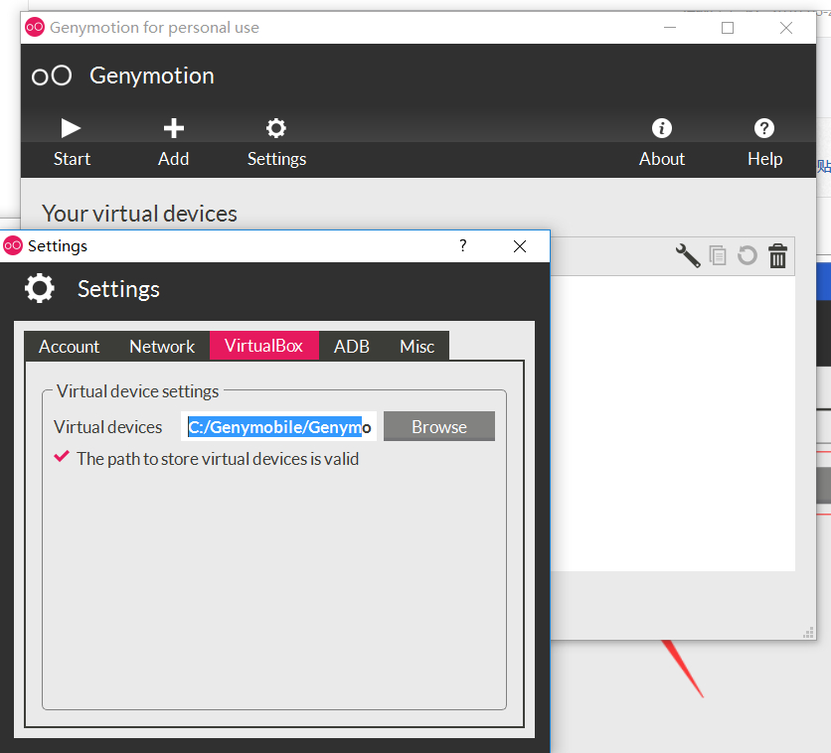
Task: Click the trash delete device icon
Action: 777,255
